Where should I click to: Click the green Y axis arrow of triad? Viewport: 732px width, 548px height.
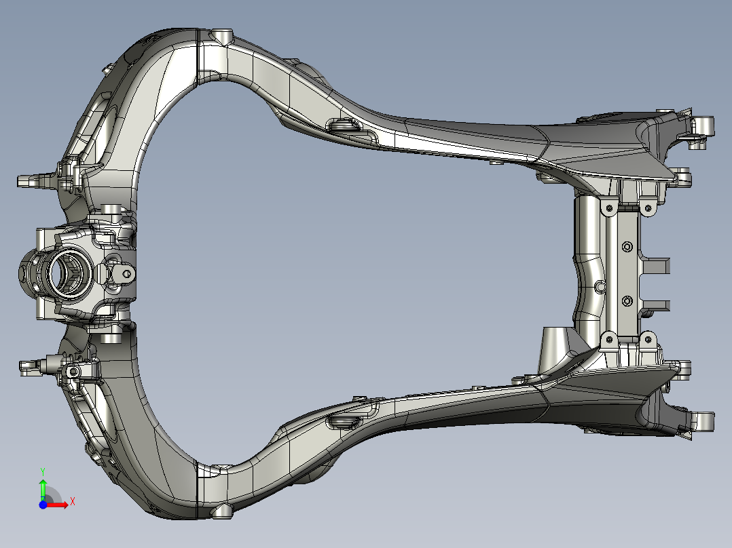click(x=43, y=490)
